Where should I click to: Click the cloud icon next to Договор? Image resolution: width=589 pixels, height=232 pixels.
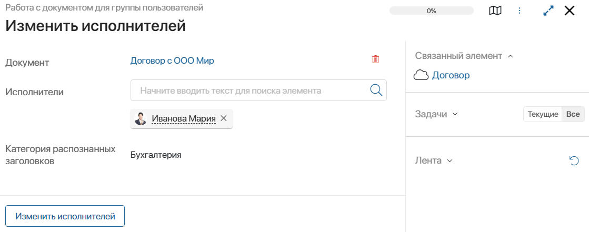421,75
